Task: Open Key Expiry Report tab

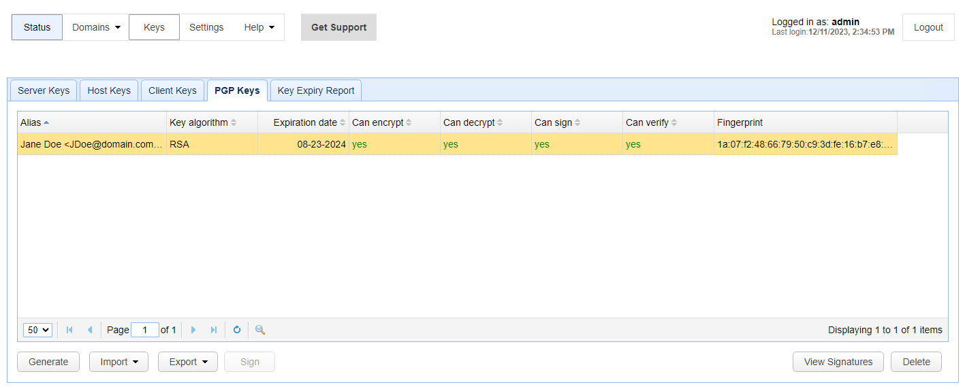Action: click(x=316, y=90)
